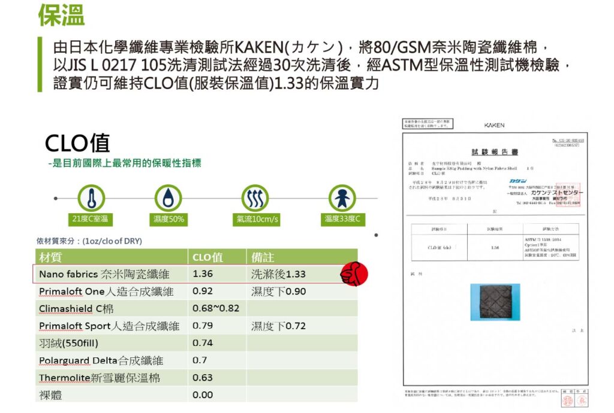
Task: Click the 備註 table column header
Action: (x=263, y=257)
